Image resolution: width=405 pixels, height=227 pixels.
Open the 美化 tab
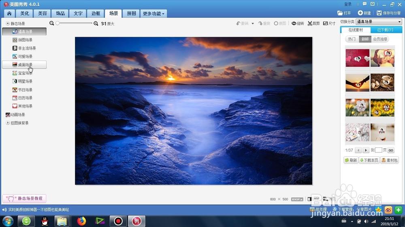25,13
